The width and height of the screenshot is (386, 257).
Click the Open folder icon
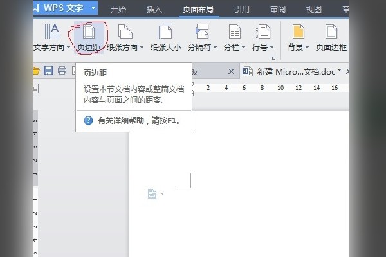coord(36,71)
